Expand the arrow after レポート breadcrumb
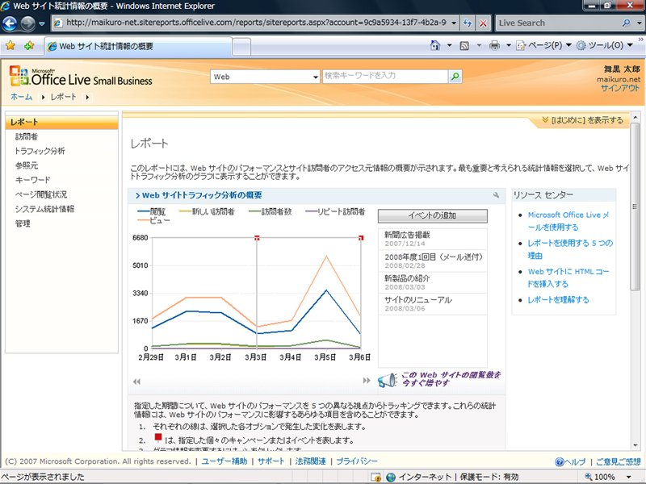 pos(87,98)
